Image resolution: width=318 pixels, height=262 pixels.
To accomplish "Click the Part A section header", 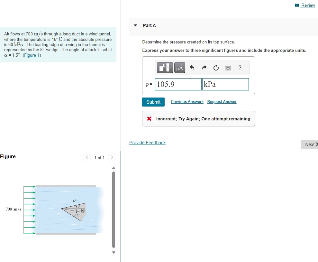I will tap(149, 25).
